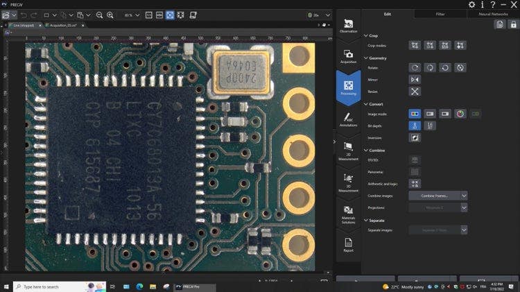Image resolution: width=520 pixels, height=292 pixels.
Task: Click the first Rotate icon
Action: click(415, 67)
